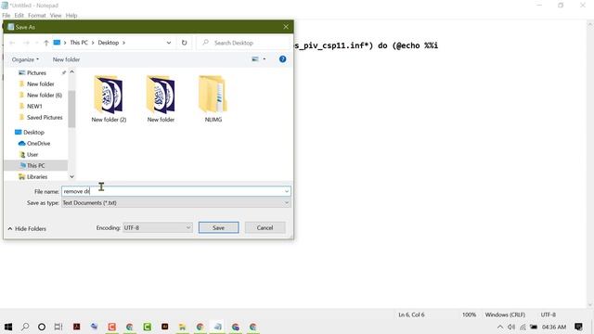Select the New folder (2) folder
Screen dimensions: 594x334
tap(109, 98)
